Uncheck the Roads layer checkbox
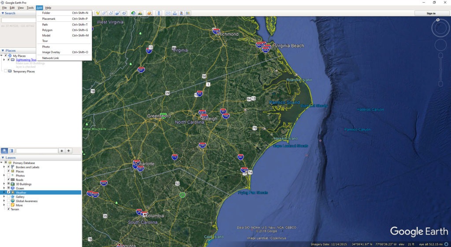 pyautogui.click(x=8, y=180)
